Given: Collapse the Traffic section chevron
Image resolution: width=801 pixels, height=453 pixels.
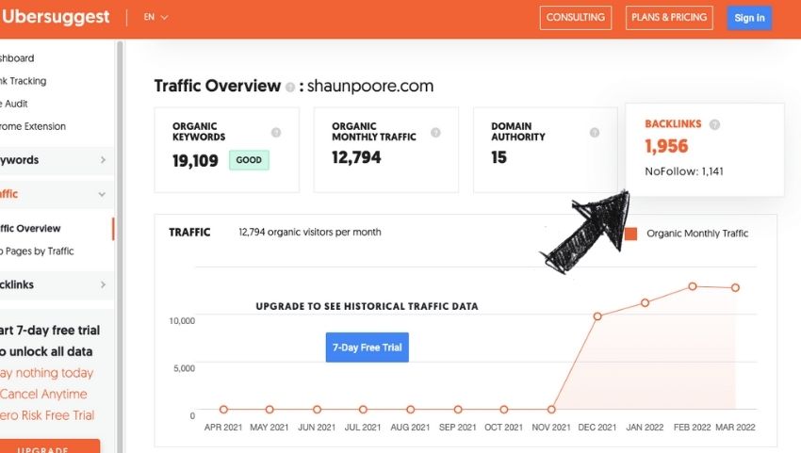Looking at the screenshot, I should coord(102,194).
